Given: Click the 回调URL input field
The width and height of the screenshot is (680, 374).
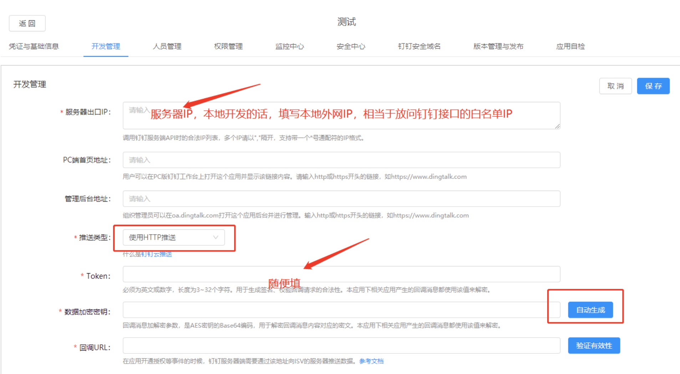Looking at the screenshot, I should (341, 346).
